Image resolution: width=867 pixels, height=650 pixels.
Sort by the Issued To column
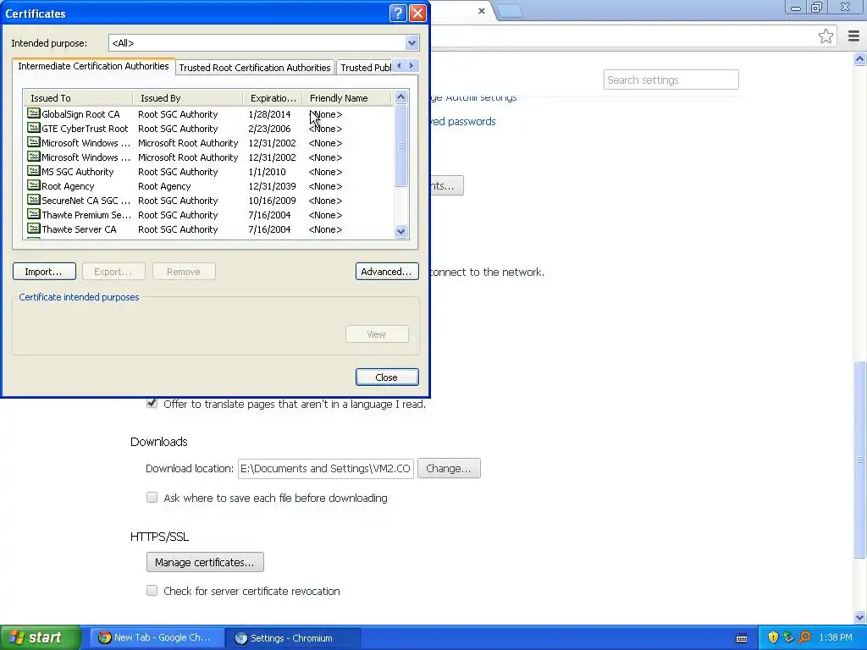pos(78,98)
